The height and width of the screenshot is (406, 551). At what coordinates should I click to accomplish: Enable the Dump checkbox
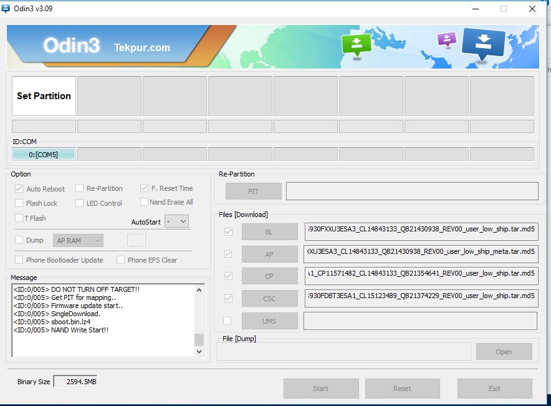coord(19,240)
